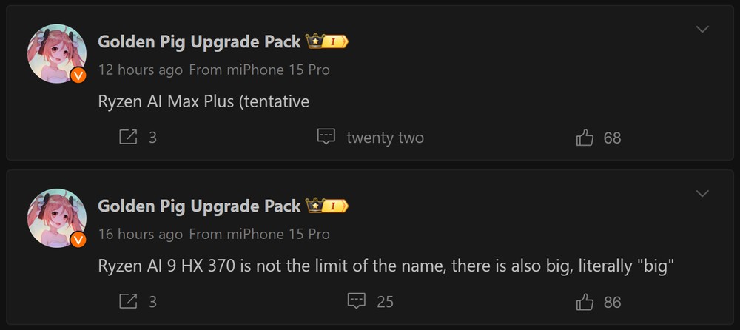This screenshot has width=740, height=330.
Task: Open comments on the Ryzen AI 9 HX 370 post
Action: [x=357, y=302]
